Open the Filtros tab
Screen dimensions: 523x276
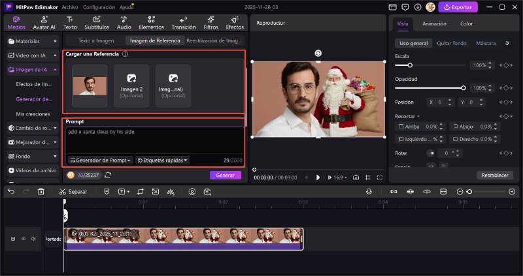point(211,23)
